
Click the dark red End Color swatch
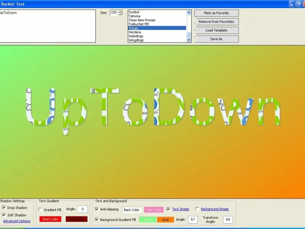point(77,219)
